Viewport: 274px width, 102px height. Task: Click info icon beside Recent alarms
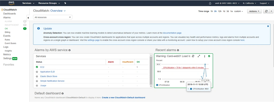[x=178, y=50]
